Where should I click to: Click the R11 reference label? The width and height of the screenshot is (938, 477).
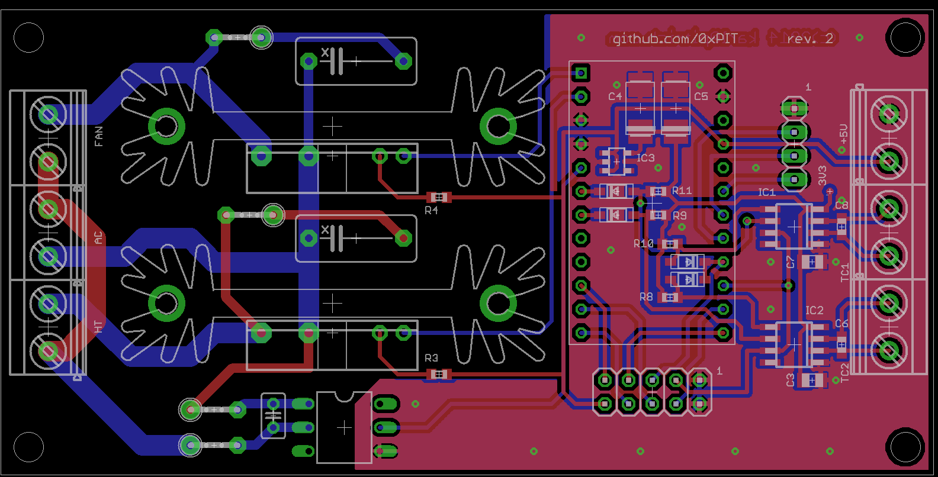(x=682, y=191)
